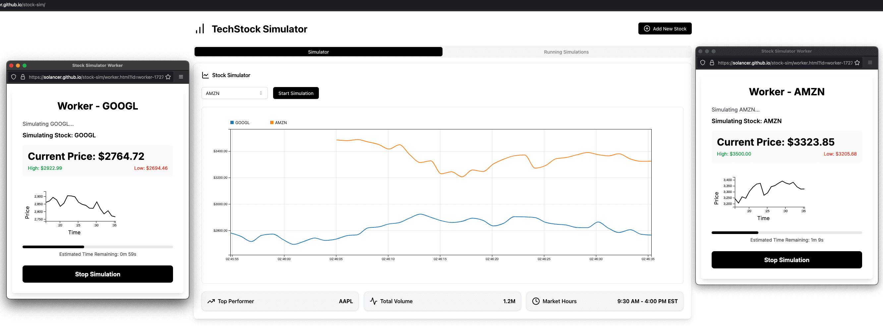
Task: Open hamburger menu in AMZN worker window
Action: tap(870, 63)
